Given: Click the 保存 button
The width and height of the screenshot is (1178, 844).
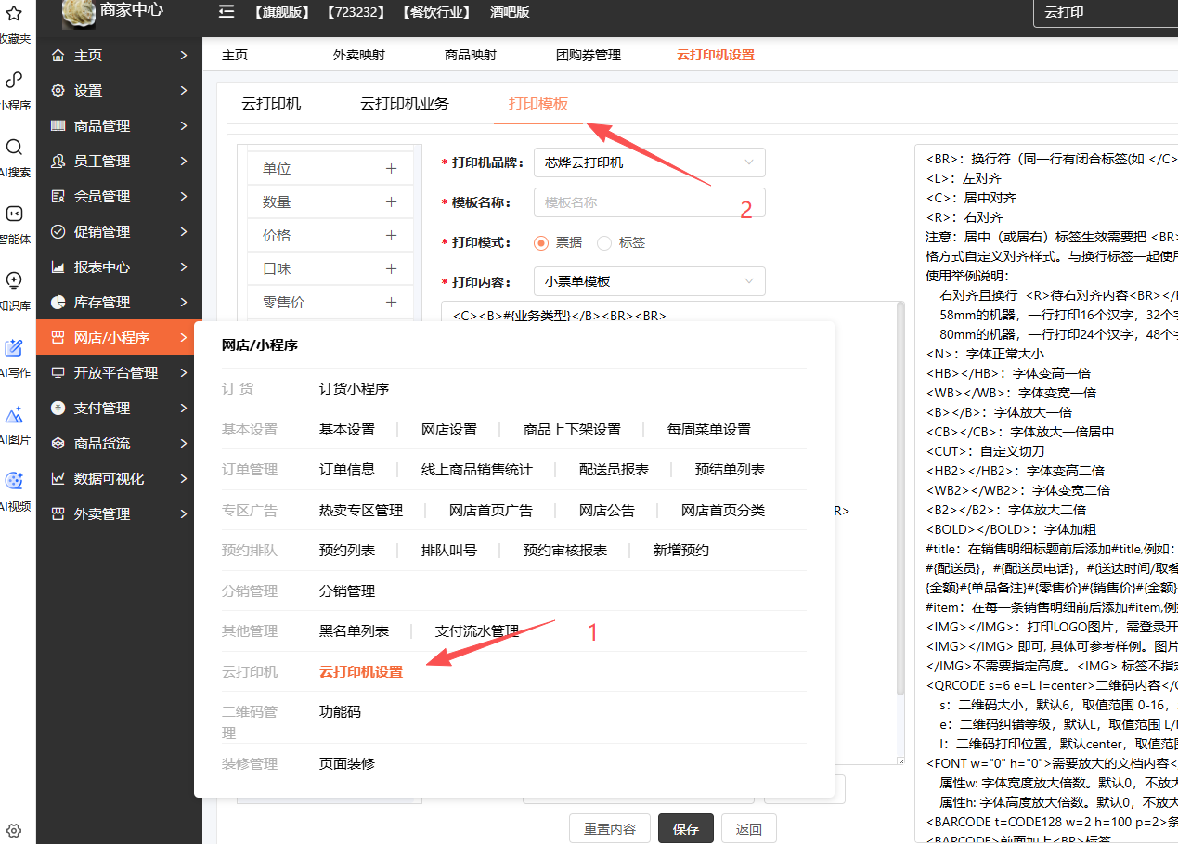Looking at the screenshot, I should 685,829.
